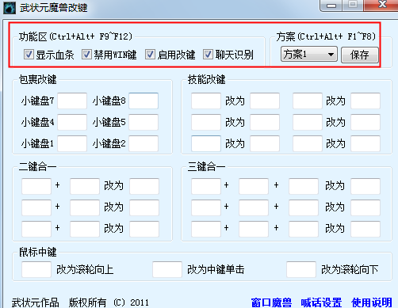398x308 pixels.
Task: Select the 改为中键单击 key field
Action: click(x=167, y=269)
